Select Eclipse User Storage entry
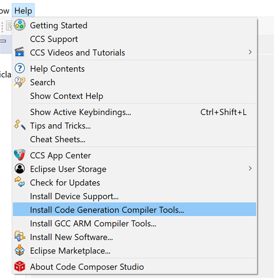This screenshot has height=278, width=274. click(134, 169)
